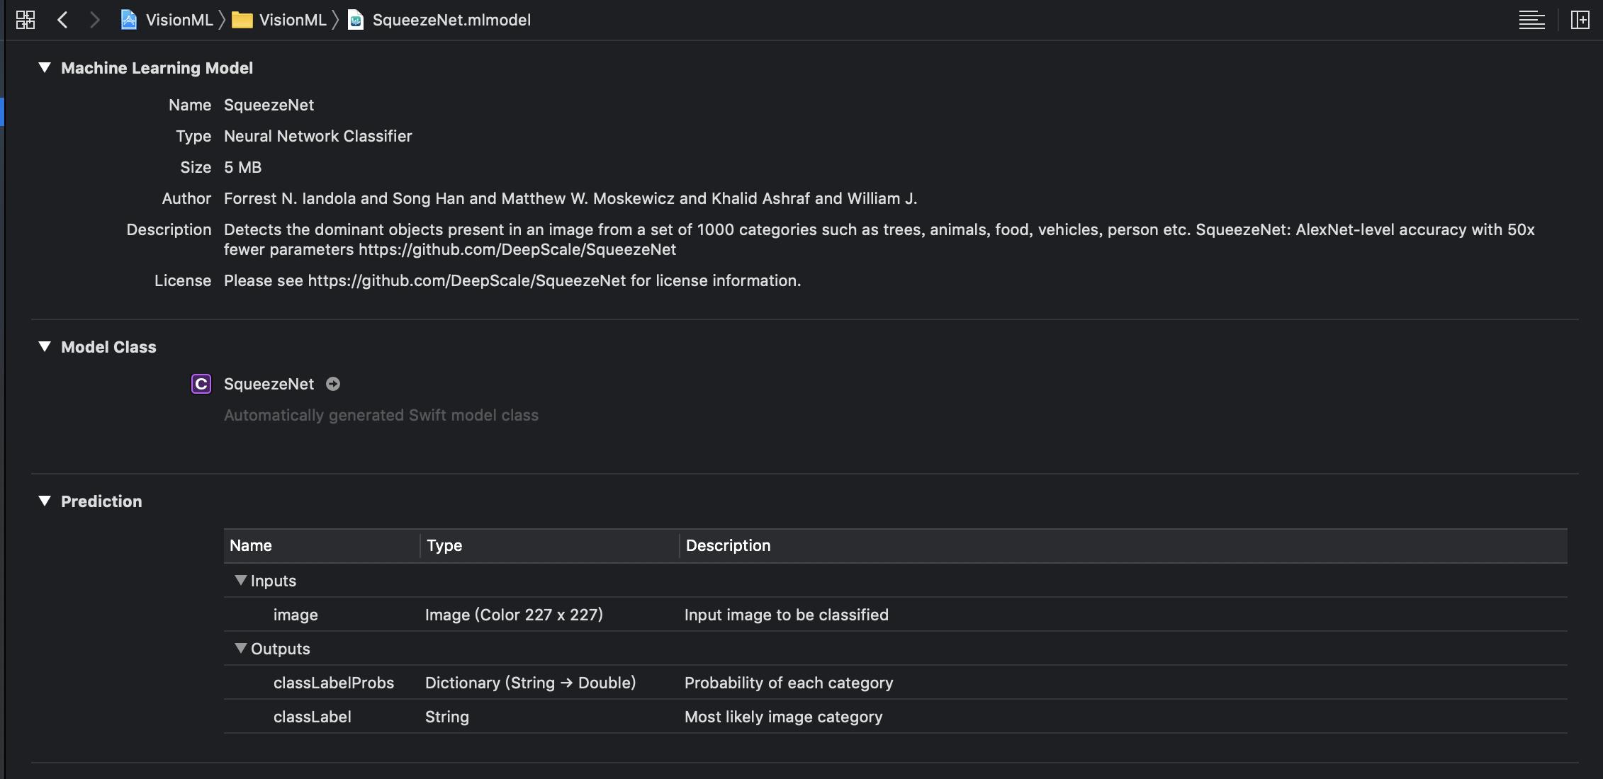1603x779 pixels.
Task: Click the VisionML folder icon in breadcrumb
Action: (x=242, y=20)
